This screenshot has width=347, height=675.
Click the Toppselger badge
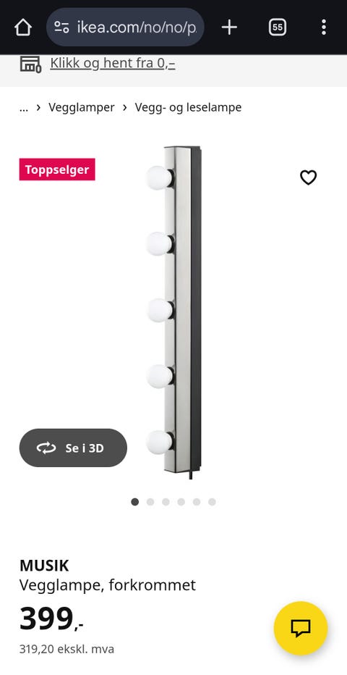click(57, 169)
